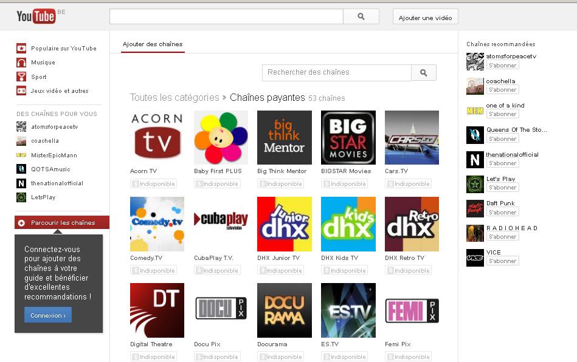The width and height of the screenshot is (577, 362).
Task: Subscribe to Daft Punk with S'abonner
Action: 502,213
